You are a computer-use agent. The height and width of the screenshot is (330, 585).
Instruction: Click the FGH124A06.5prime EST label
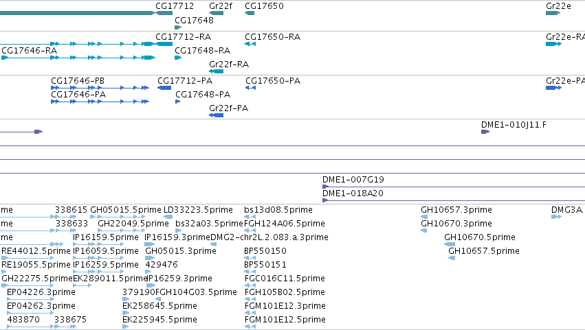285,224
